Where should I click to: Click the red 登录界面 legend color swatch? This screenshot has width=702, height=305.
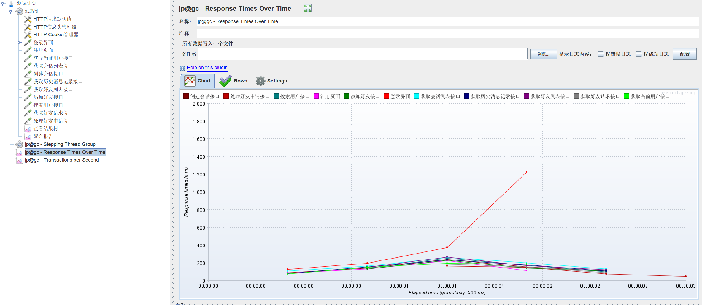(386, 96)
